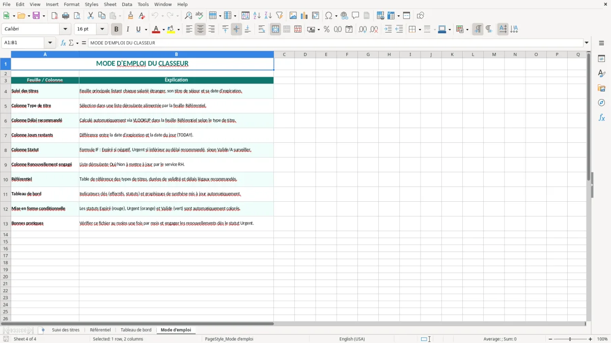Open the sidebar Navigator compass icon
This screenshot has width=611, height=343.
(601, 103)
